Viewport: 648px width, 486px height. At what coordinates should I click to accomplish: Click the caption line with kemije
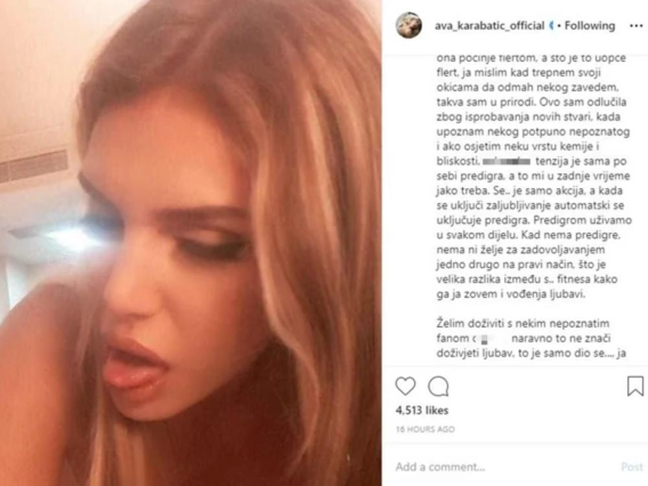[518, 146]
